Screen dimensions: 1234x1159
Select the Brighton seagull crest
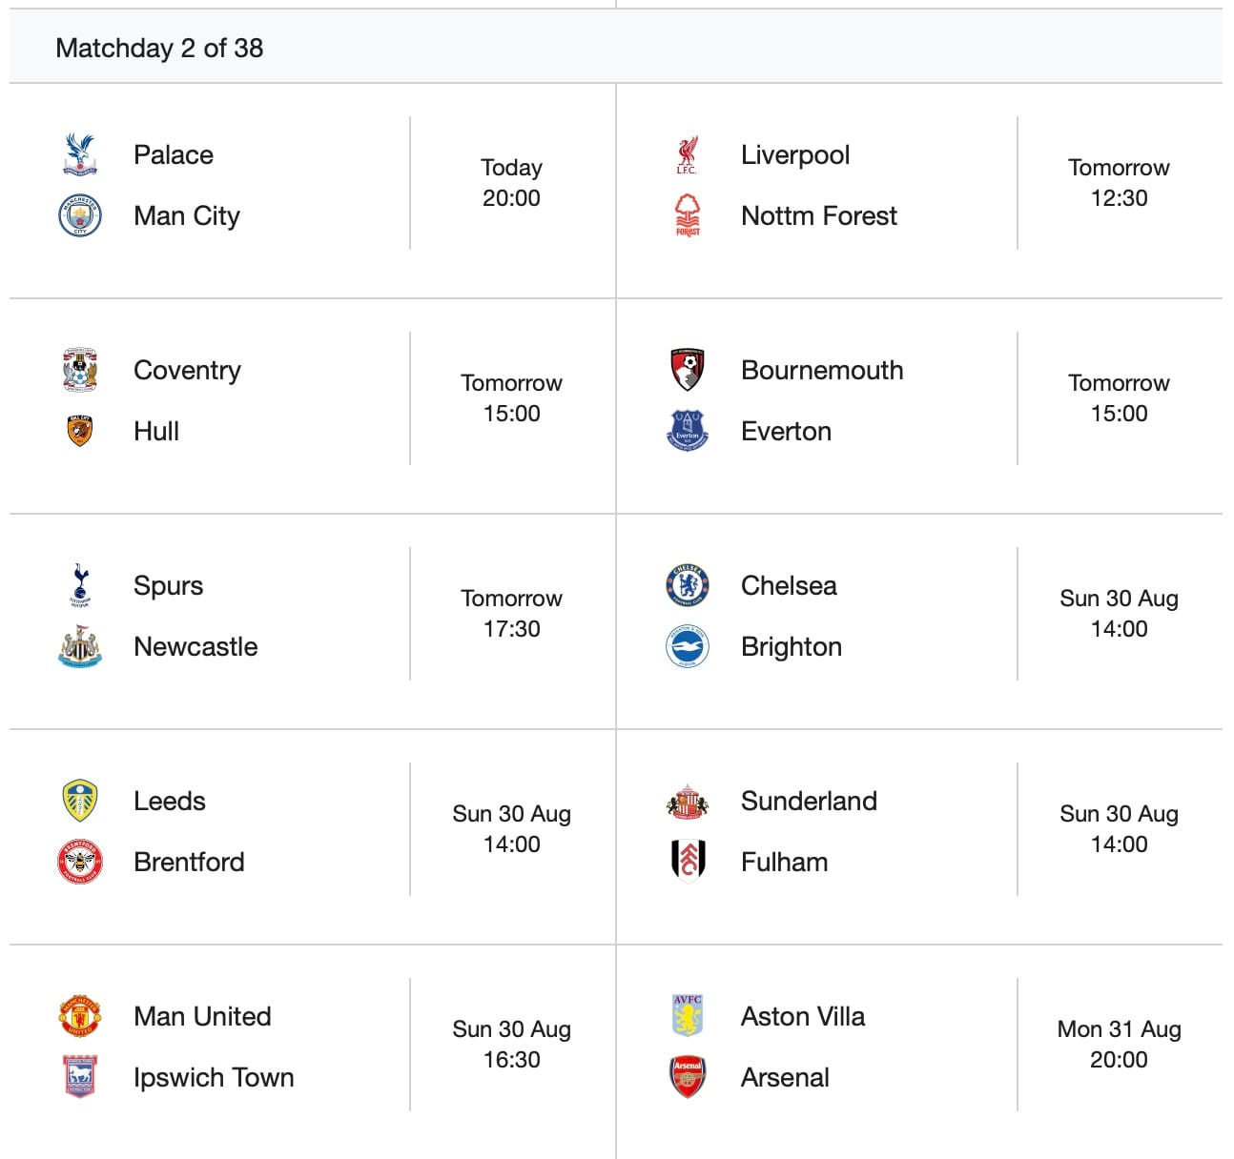(688, 646)
